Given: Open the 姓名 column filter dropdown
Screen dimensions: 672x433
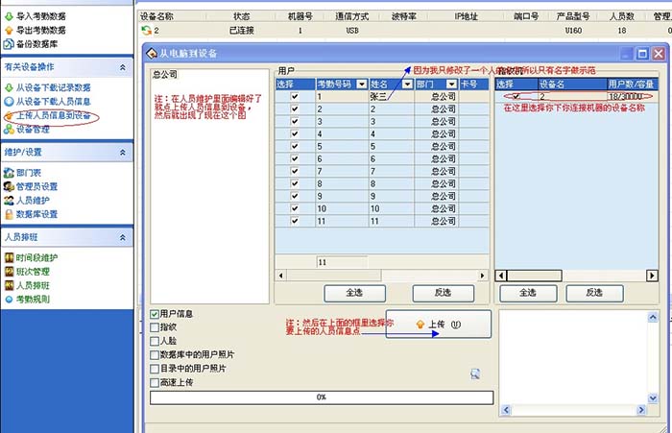Looking at the screenshot, I should tap(407, 84).
